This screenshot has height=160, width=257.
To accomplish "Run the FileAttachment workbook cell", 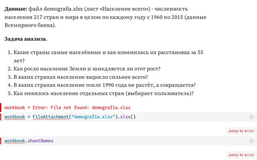I will point(252,117).
